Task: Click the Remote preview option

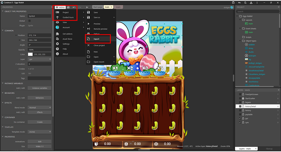Action: click(100, 29)
